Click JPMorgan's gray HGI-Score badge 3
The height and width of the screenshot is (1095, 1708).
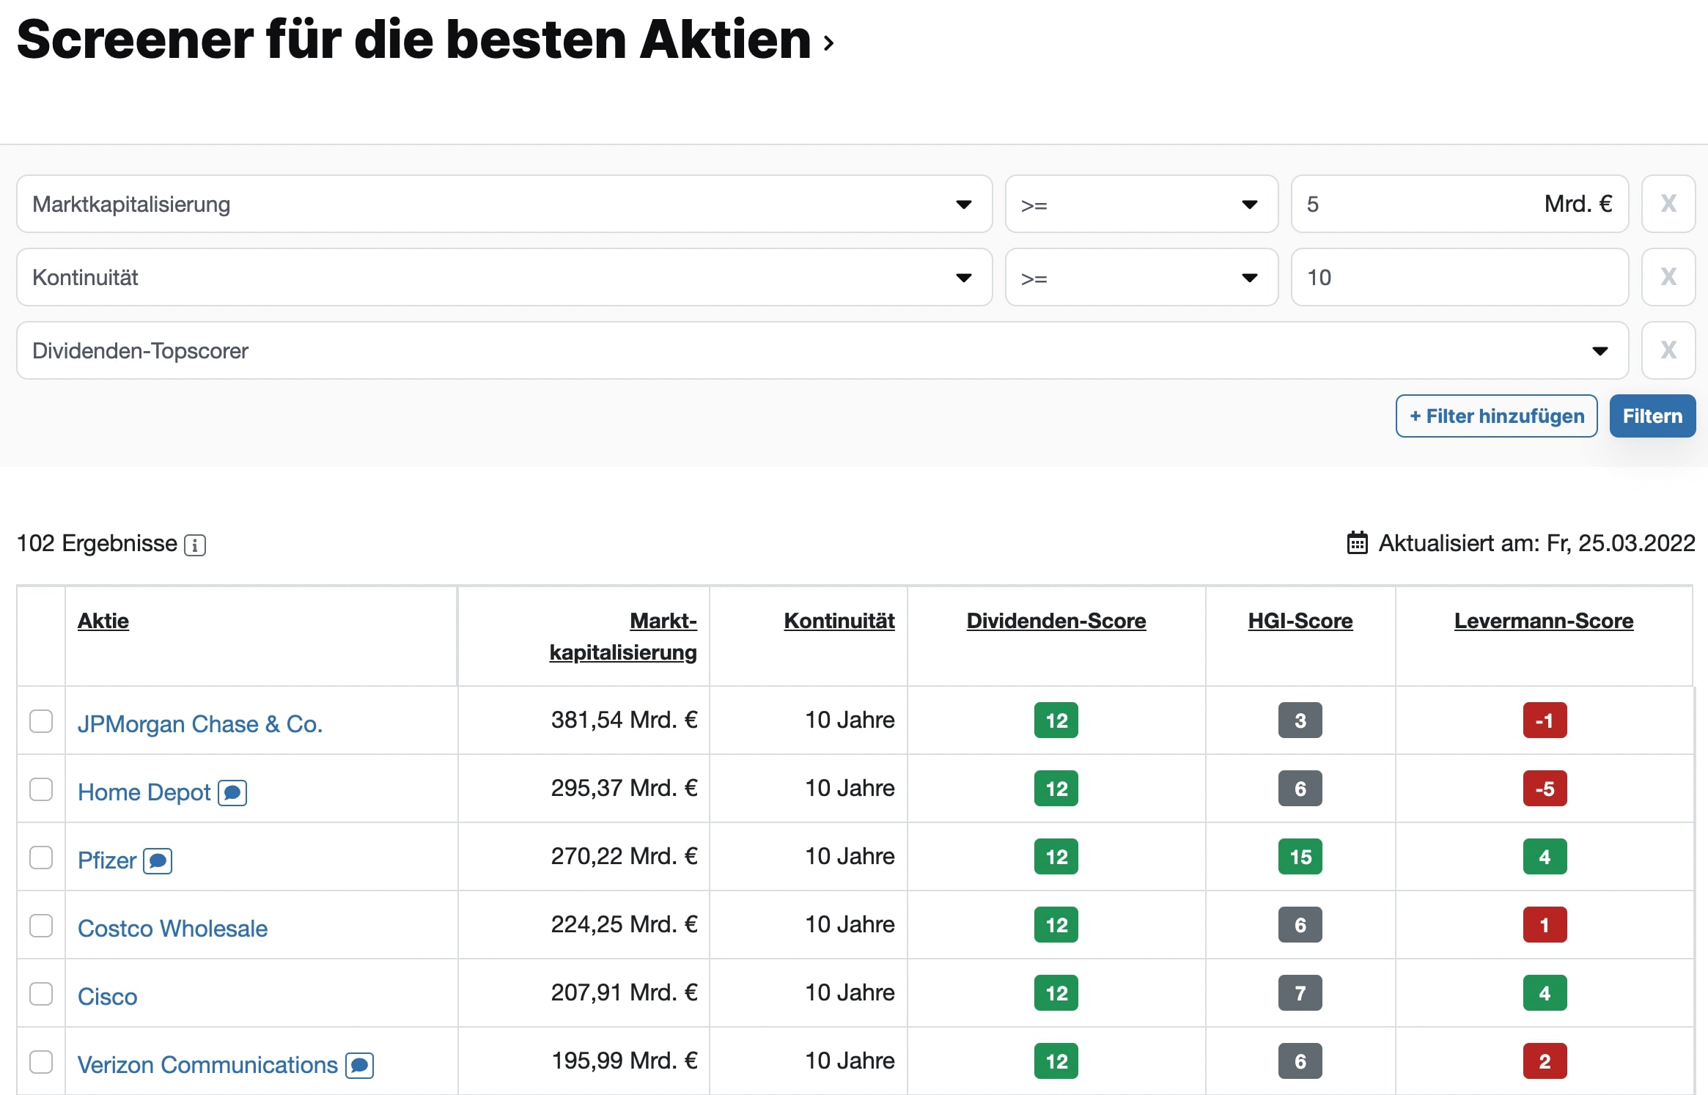[1300, 720]
